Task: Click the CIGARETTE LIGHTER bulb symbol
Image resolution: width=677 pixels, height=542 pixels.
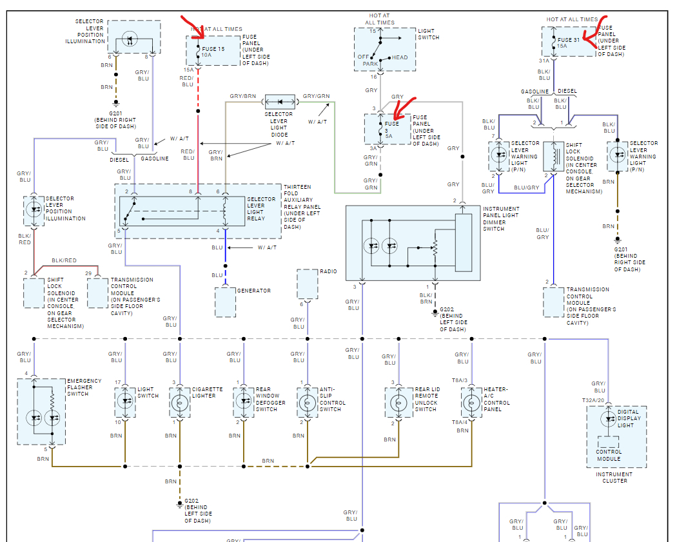Action: click(x=180, y=403)
